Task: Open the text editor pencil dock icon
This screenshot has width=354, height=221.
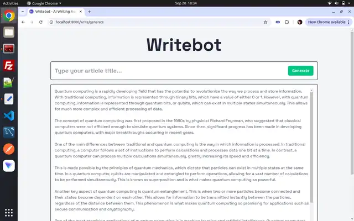Action: point(9,99)
